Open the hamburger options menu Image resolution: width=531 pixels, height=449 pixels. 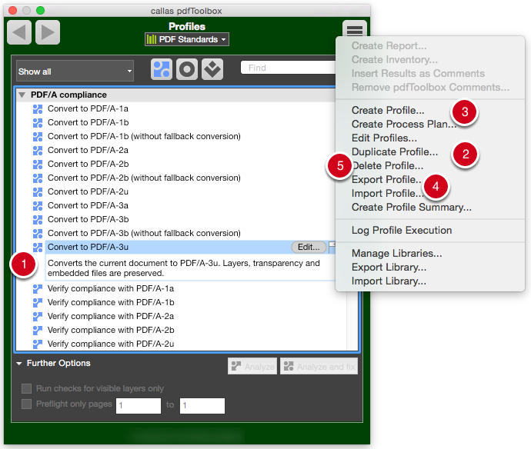click(355, 30)
